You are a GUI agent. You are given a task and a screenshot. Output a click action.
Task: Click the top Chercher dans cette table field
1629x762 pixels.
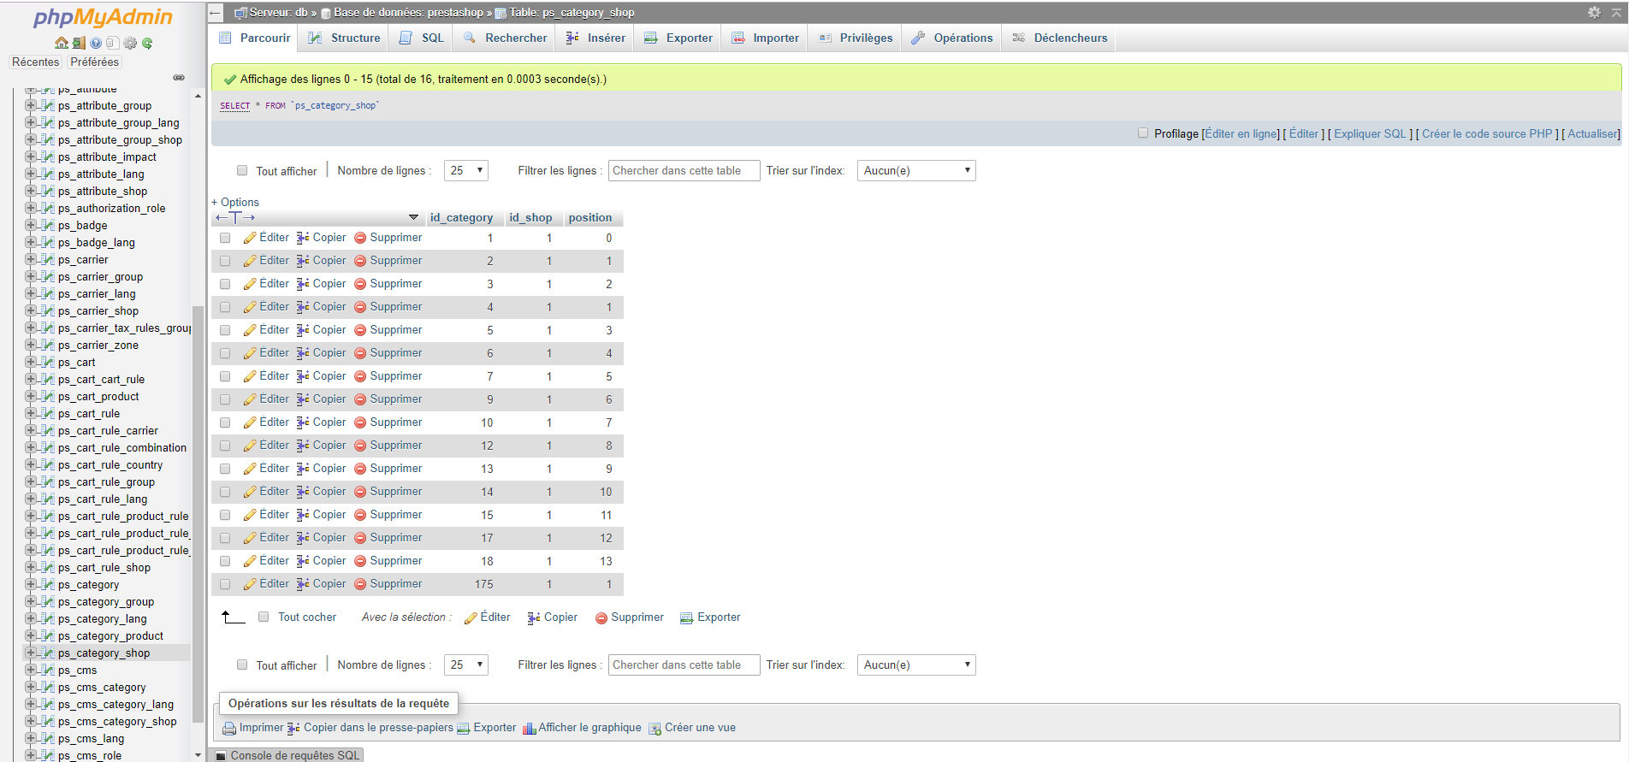684,170
